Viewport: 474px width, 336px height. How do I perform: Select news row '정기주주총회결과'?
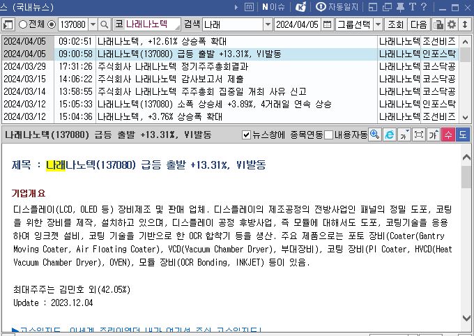(x=230, y=66)
